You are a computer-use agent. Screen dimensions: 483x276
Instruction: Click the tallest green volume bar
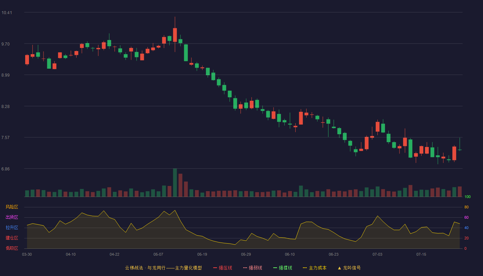pos(175,183)
